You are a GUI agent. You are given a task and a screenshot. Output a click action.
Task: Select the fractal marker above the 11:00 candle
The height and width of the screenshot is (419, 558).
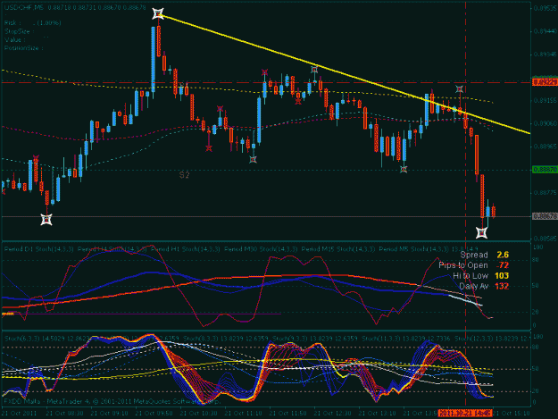coord(220,108)
